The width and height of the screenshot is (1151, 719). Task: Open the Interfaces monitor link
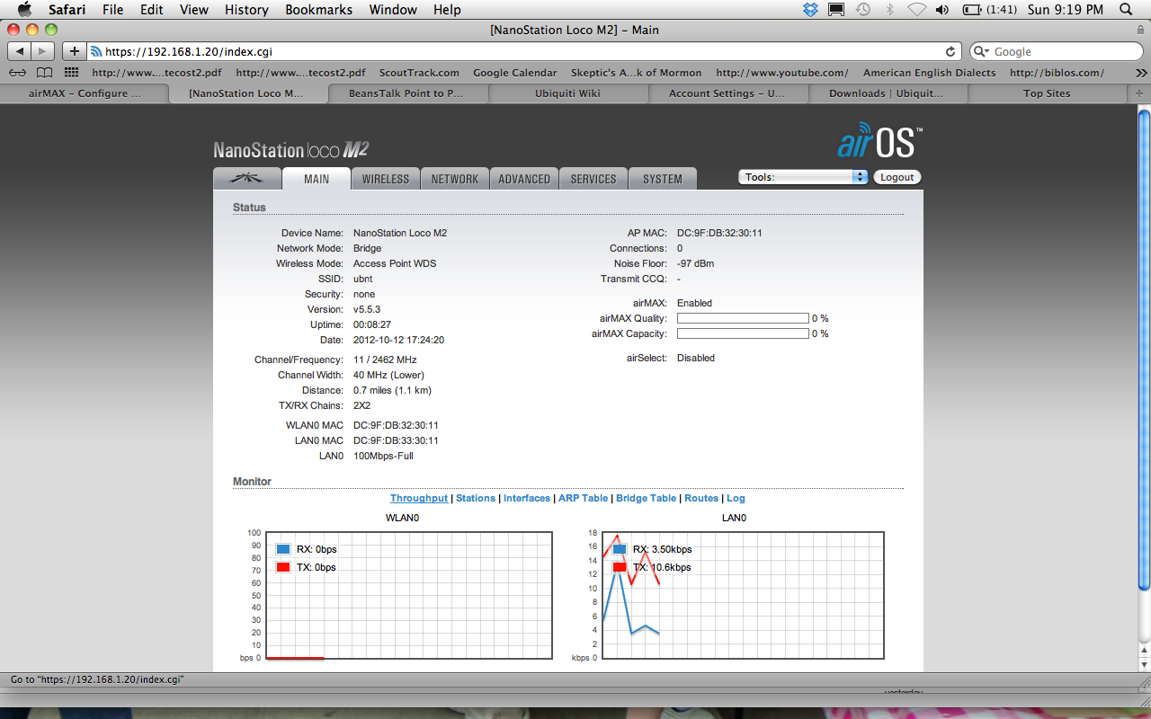[527, 498]
